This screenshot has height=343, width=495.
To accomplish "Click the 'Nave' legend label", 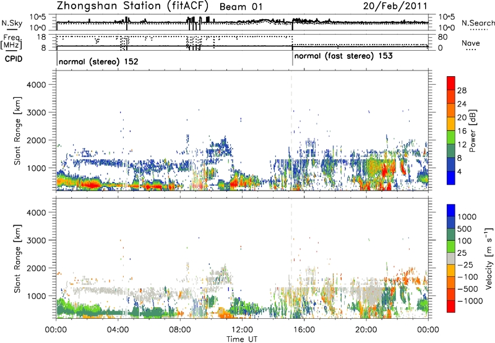I will click(471, 43).
